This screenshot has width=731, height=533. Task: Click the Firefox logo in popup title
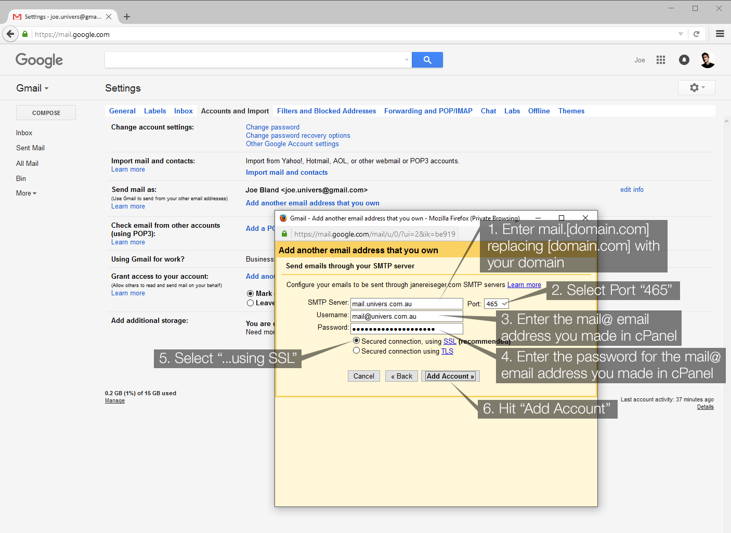point(283,218)
